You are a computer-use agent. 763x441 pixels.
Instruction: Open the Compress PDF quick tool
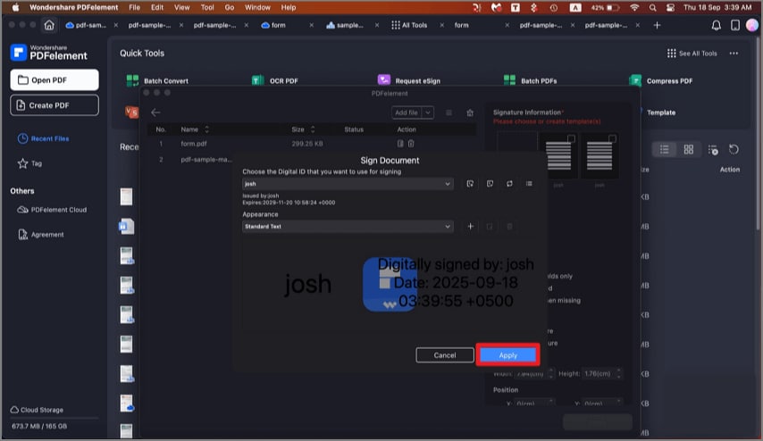click(661, 80)
